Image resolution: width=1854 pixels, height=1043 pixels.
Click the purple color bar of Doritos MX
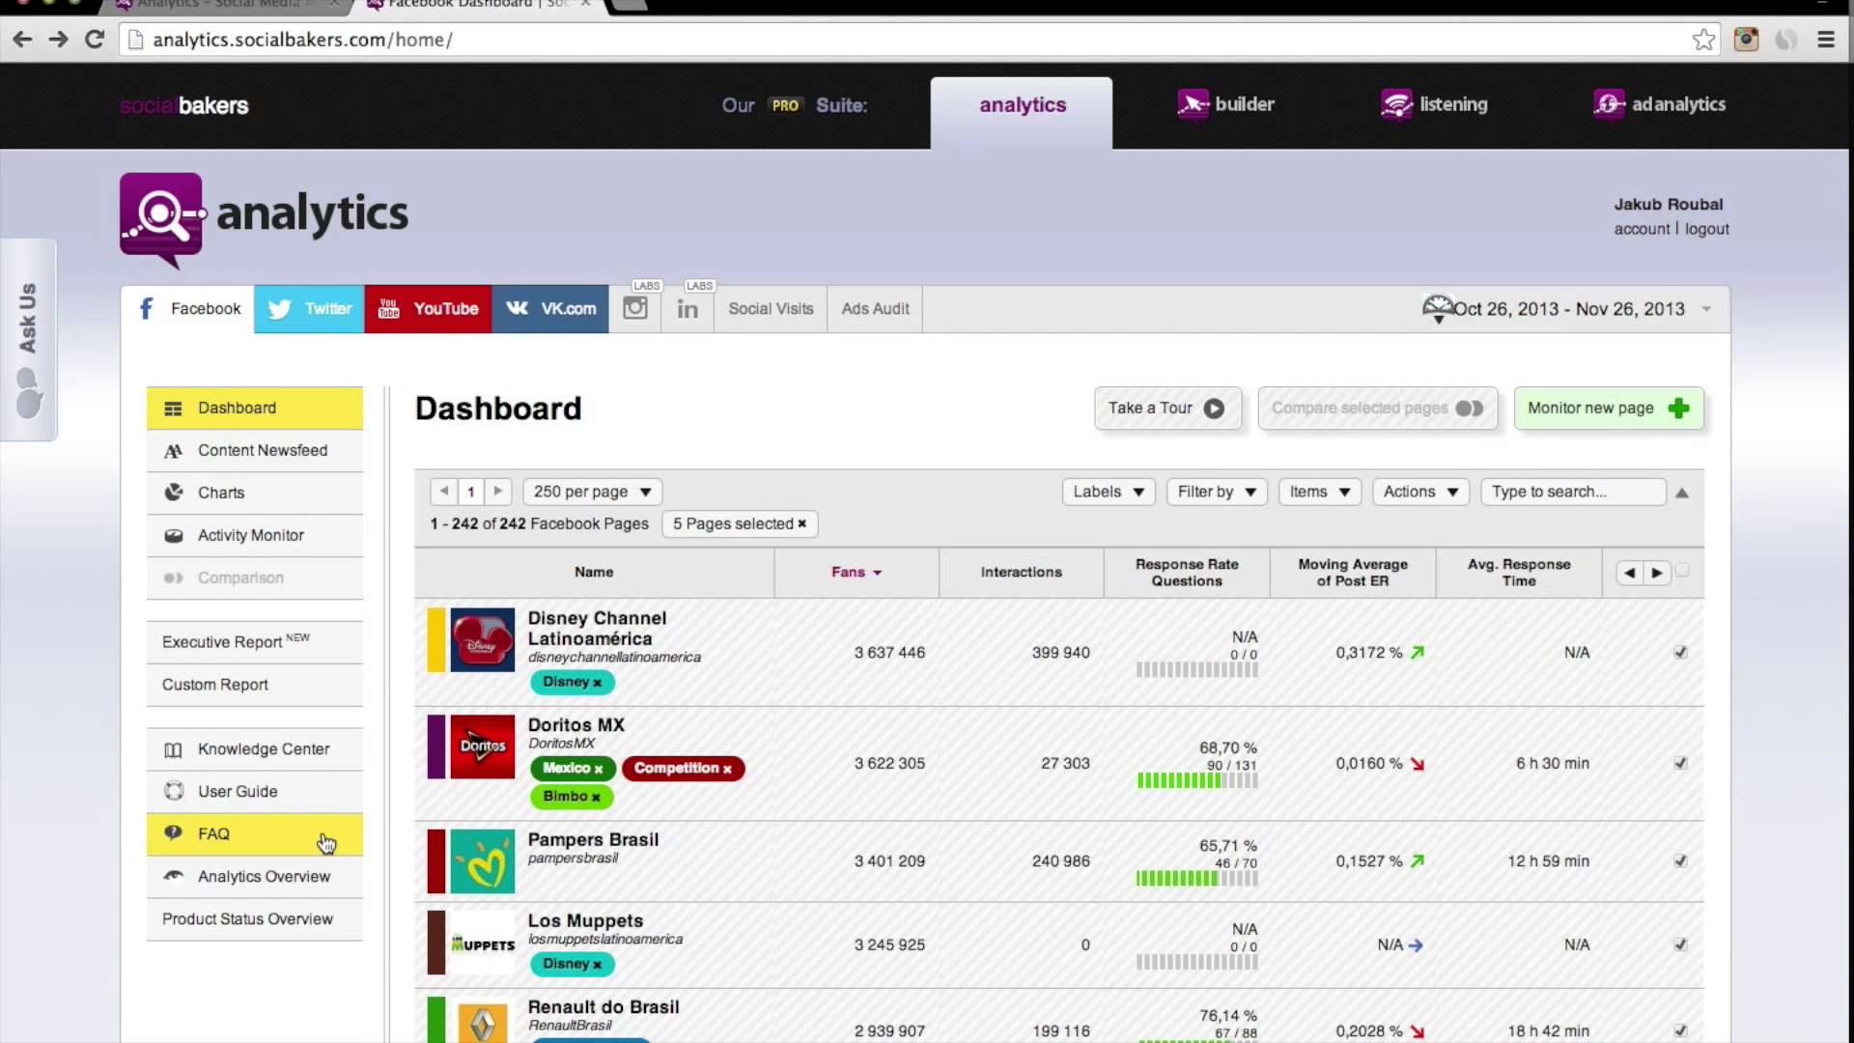coord(436,747)
